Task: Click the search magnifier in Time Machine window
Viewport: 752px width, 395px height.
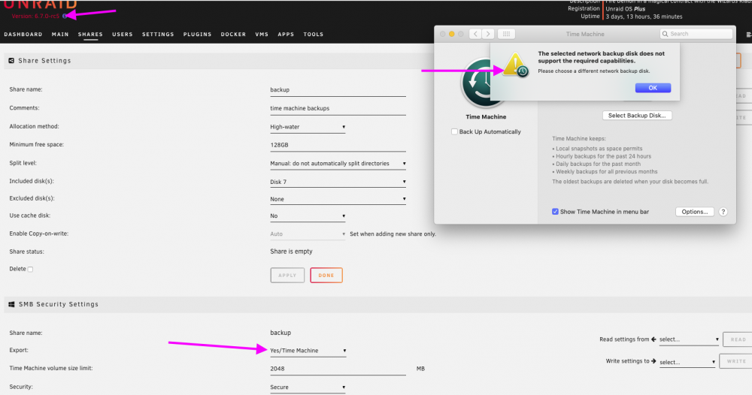Action: coord(666,34)
